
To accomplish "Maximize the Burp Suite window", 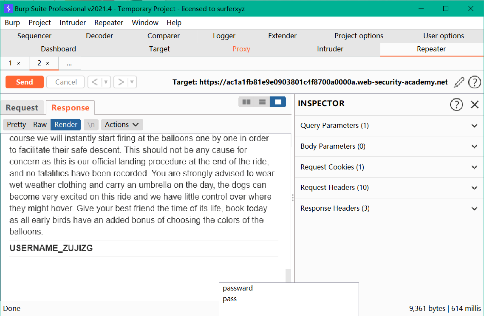I will (x=446, y=8).
